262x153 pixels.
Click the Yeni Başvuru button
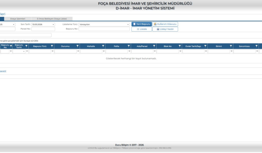(x=142, y=24)
